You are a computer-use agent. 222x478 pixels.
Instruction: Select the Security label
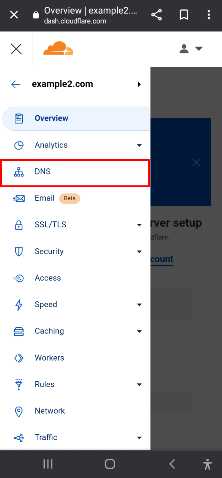pyautogui.click(x=49, y=251)
